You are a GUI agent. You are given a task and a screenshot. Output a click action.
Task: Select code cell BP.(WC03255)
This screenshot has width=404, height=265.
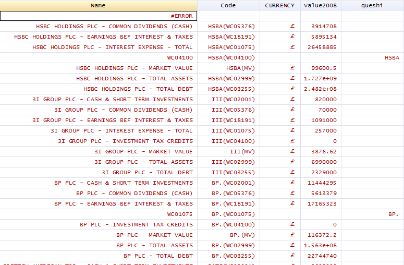[x=228, y=256]
